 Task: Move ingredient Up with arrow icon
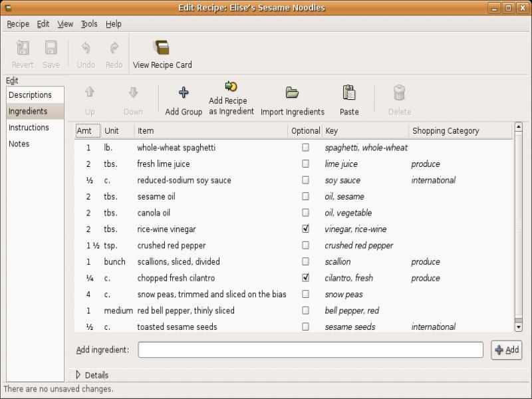(x=90, y=92)
